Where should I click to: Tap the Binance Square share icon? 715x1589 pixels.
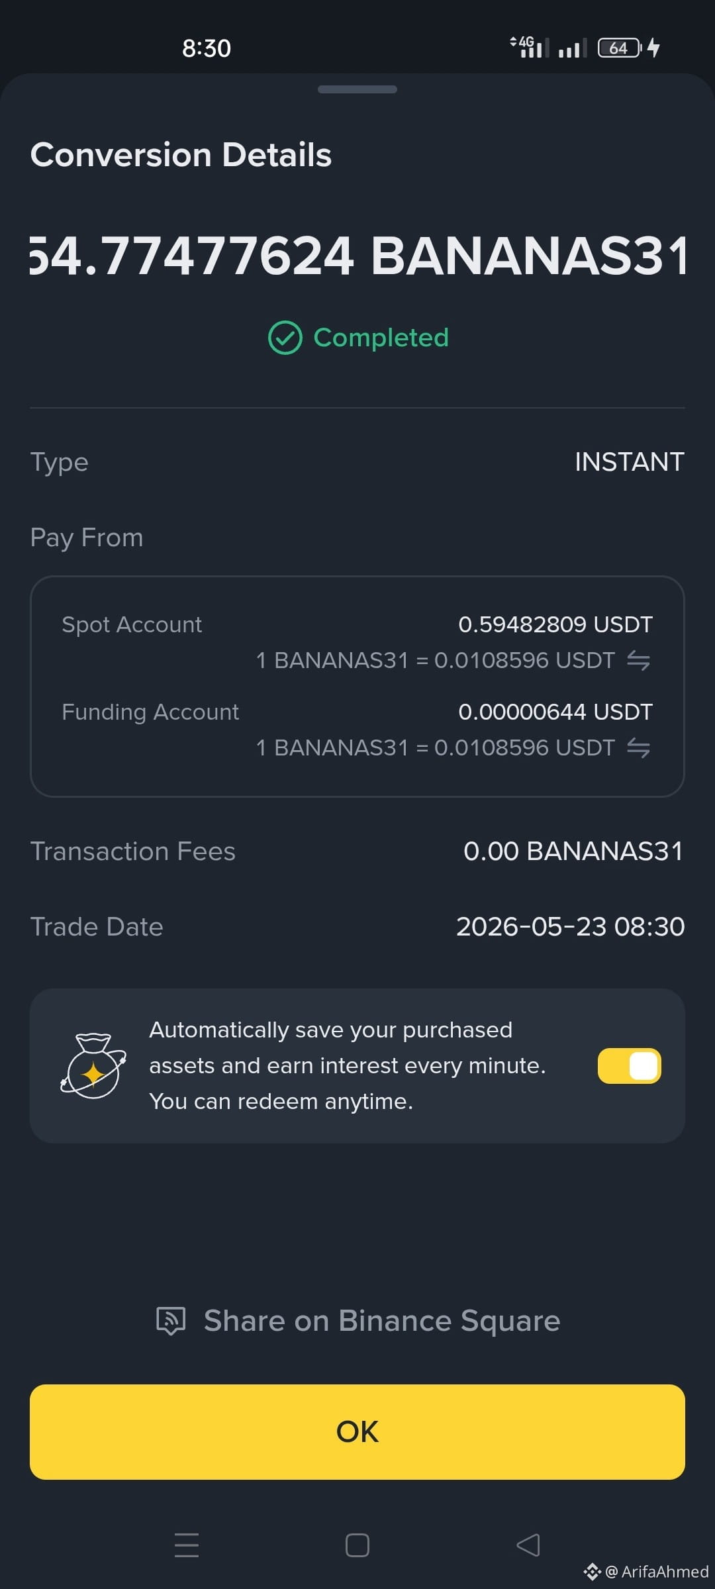171,1320
